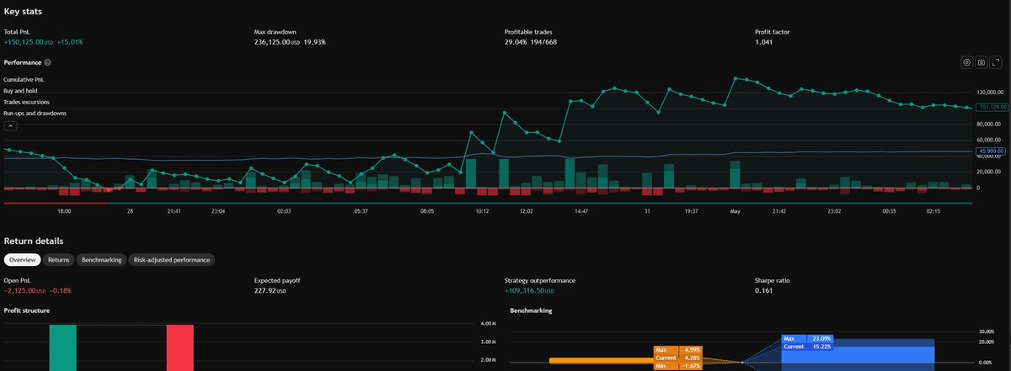Click the 18:00 label on time axis
This screenshot has height=371, width=1011.
click(x=63, y=212)
